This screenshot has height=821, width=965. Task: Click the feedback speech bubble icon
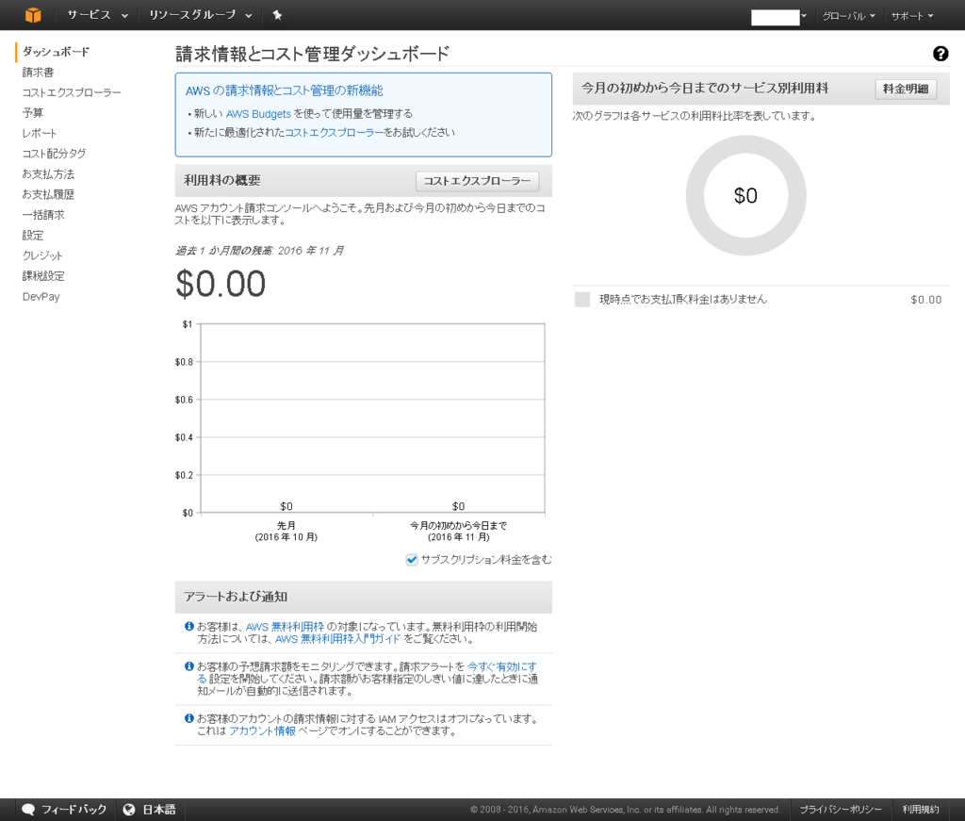[28, 810]
